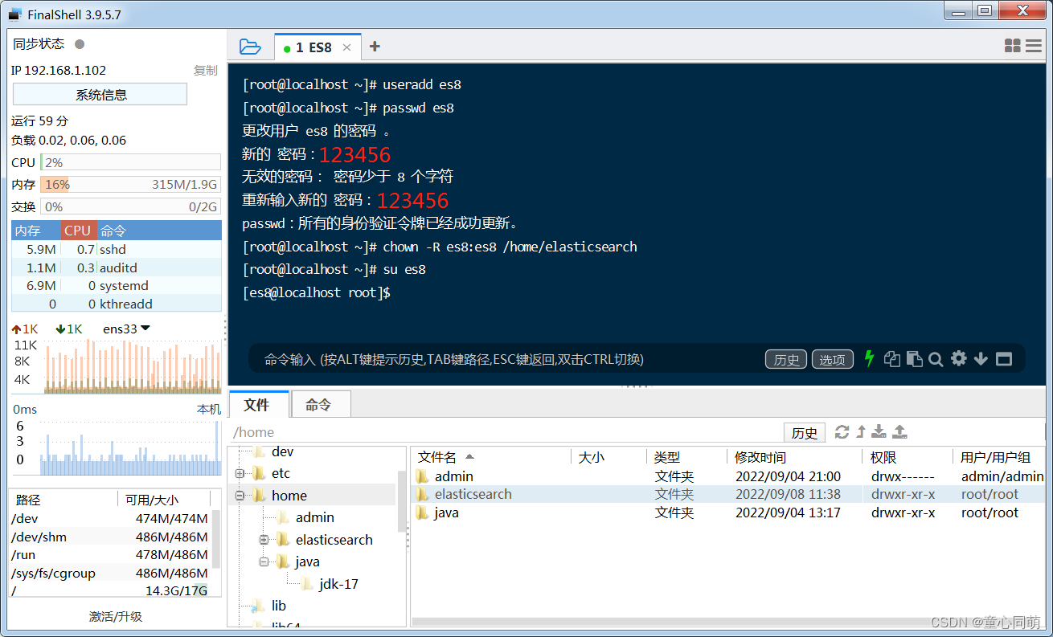Image resolution: width=1053 pixels, height=637 pixels.
Task: Click the CPU 2% usage bar
Action: [x=130, y=162]
